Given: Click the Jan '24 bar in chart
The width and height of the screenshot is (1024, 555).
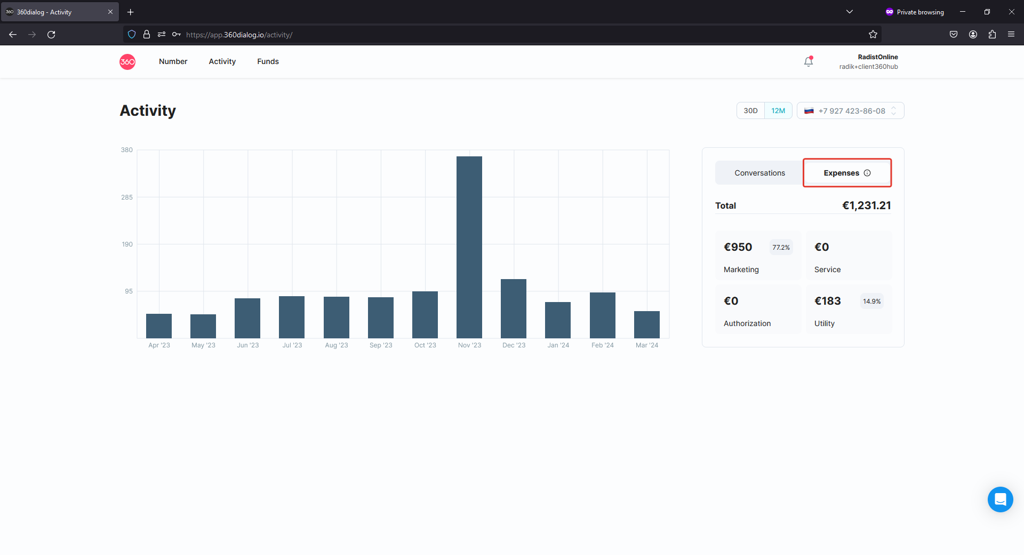Looking at the screenshot, I should point(558,320).
